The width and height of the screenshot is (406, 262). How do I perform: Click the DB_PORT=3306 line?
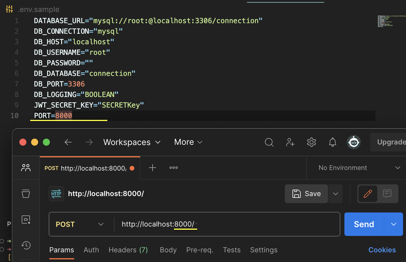click(59, 84)
